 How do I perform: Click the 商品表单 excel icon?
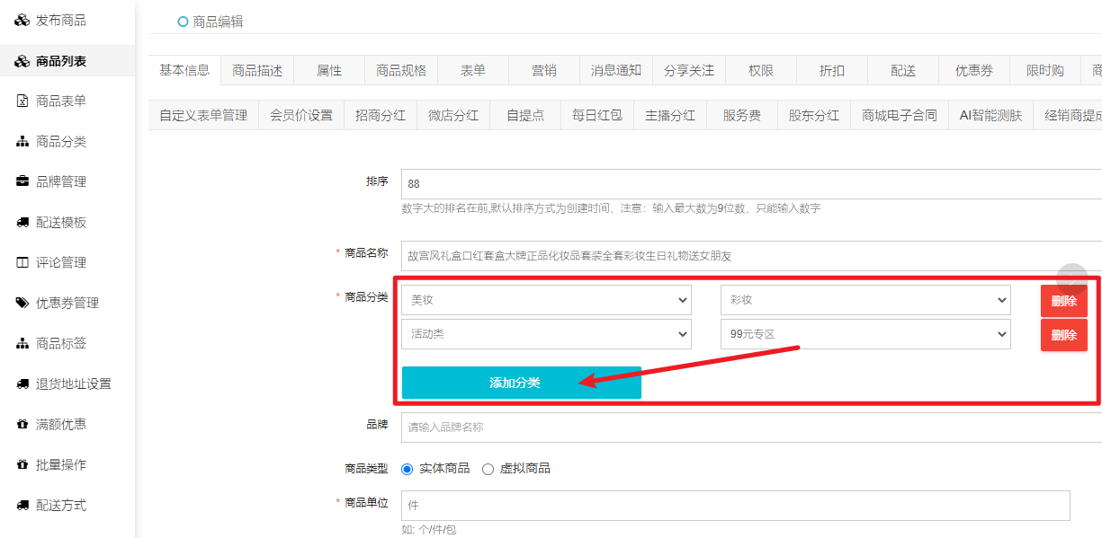click(x=22, y=101)
